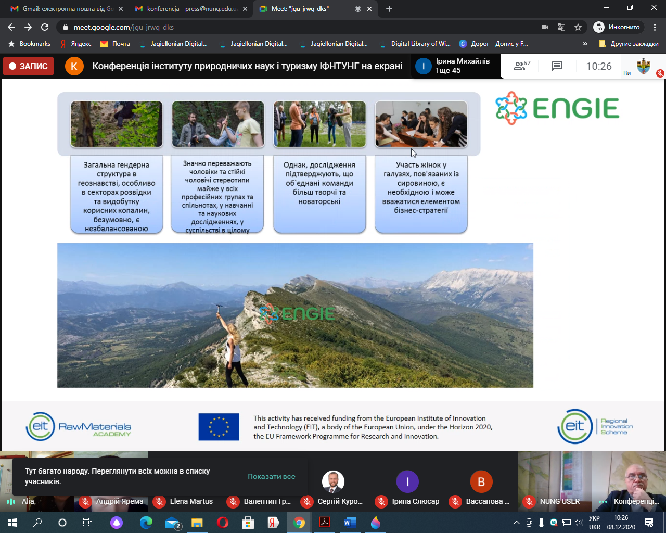Open Chrome's three-dot menu
This screenshot has height=533, width=666.
pyautogui.click(x=655, y=27)
